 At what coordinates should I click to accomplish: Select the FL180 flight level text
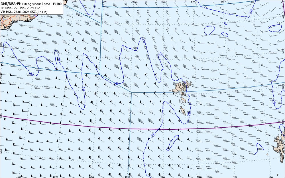[x=57, y=4]
